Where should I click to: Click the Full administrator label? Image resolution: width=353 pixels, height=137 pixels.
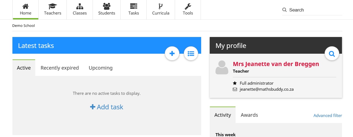(x=257, y=83)
